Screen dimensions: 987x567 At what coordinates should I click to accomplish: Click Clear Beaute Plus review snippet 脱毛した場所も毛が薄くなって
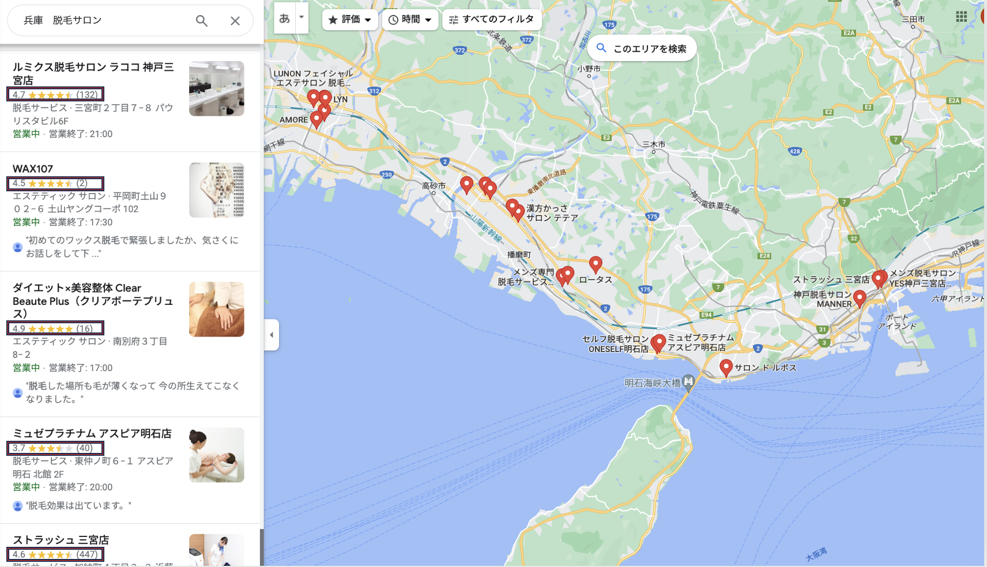[x=133, y=392]
